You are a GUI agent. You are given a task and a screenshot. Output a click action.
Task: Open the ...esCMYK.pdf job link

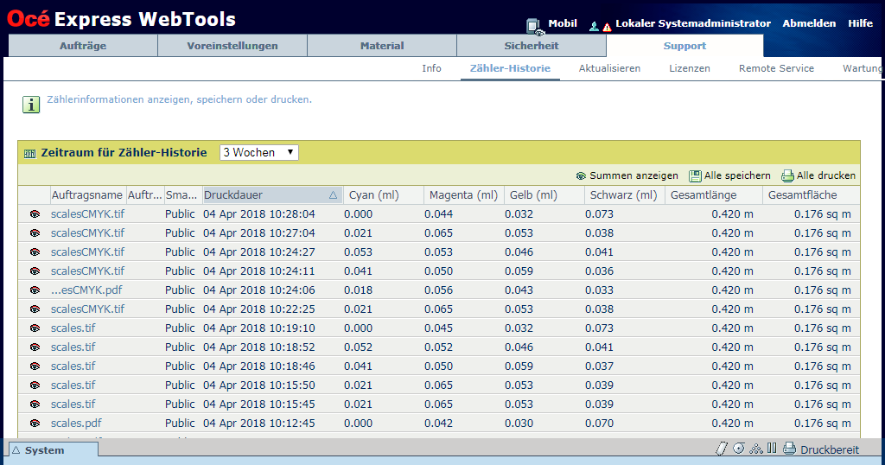tap(86, 290)
